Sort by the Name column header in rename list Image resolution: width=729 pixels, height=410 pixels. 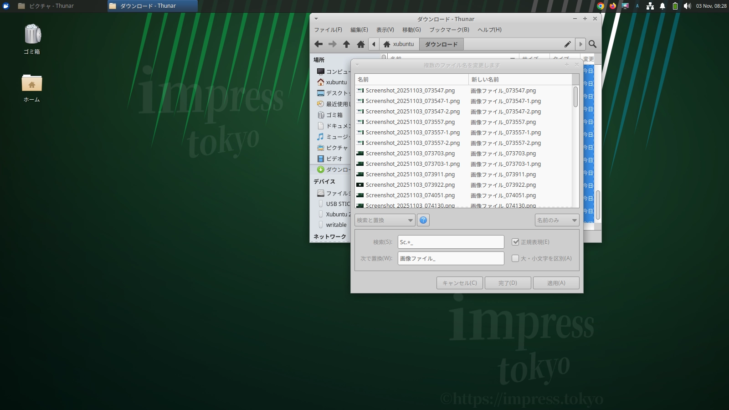[x=411, y=79]
